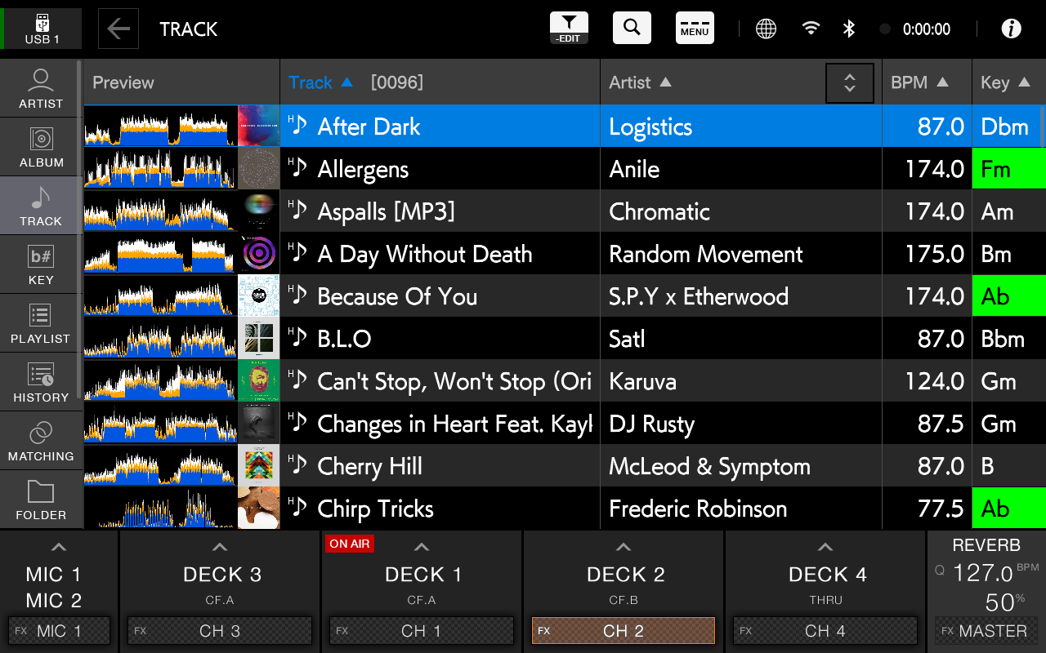Viewport: 1046px width, 653px height.
Task: Open the column switch up-down arrows
Action: pos(850,83)
